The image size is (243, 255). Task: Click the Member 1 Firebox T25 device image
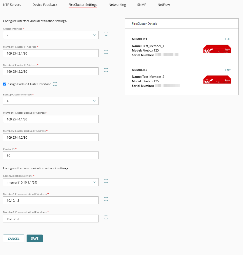pos(217,49)
